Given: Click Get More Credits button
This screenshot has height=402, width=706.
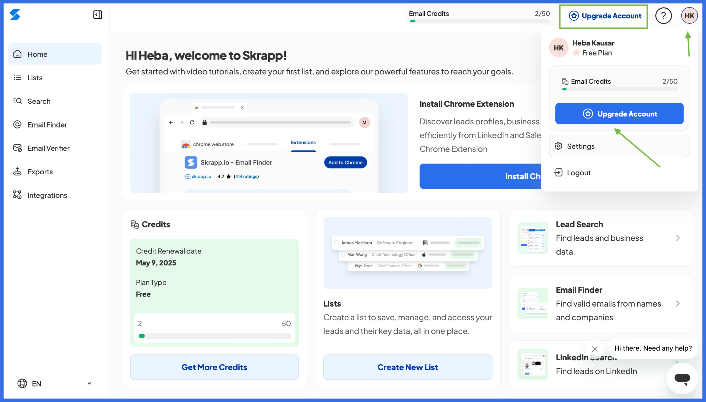Looking at the screenshot, I should click(214, 367).
